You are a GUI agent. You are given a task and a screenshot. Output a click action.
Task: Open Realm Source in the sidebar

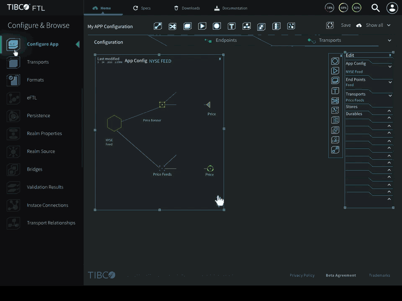point(41,151)
